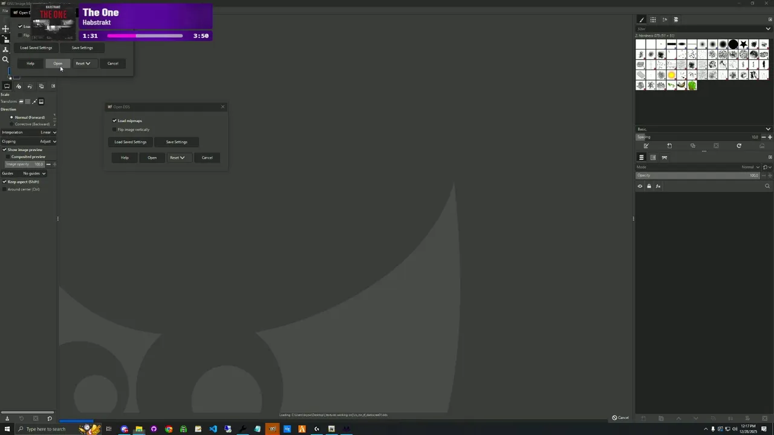This screenshot has height=435, width=774.
Task: Open the Layers tab
Action: 642,158
